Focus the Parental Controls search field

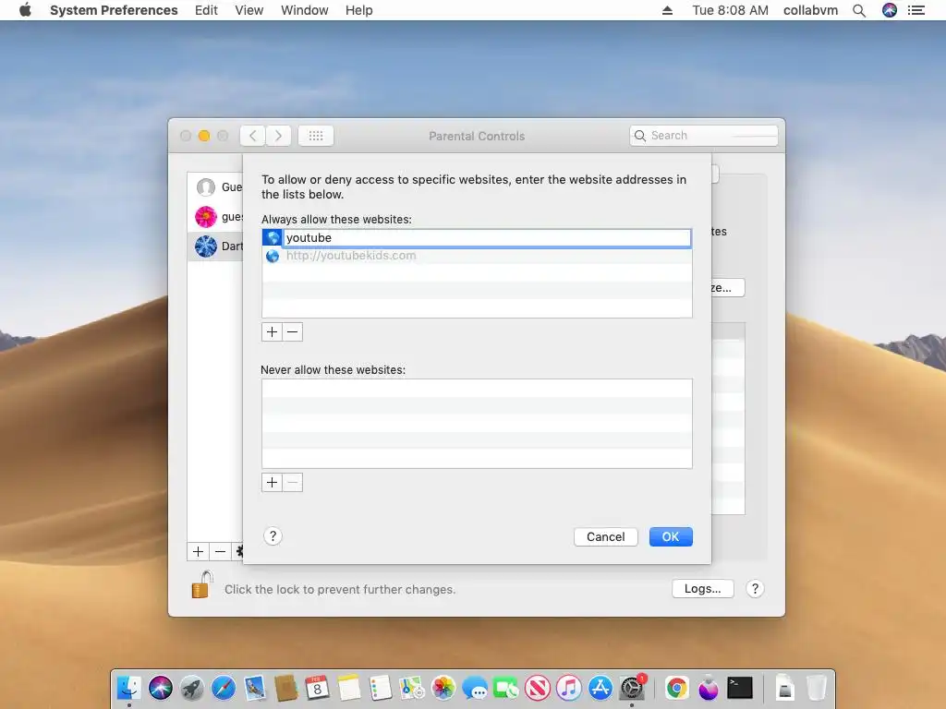(703, 136)
